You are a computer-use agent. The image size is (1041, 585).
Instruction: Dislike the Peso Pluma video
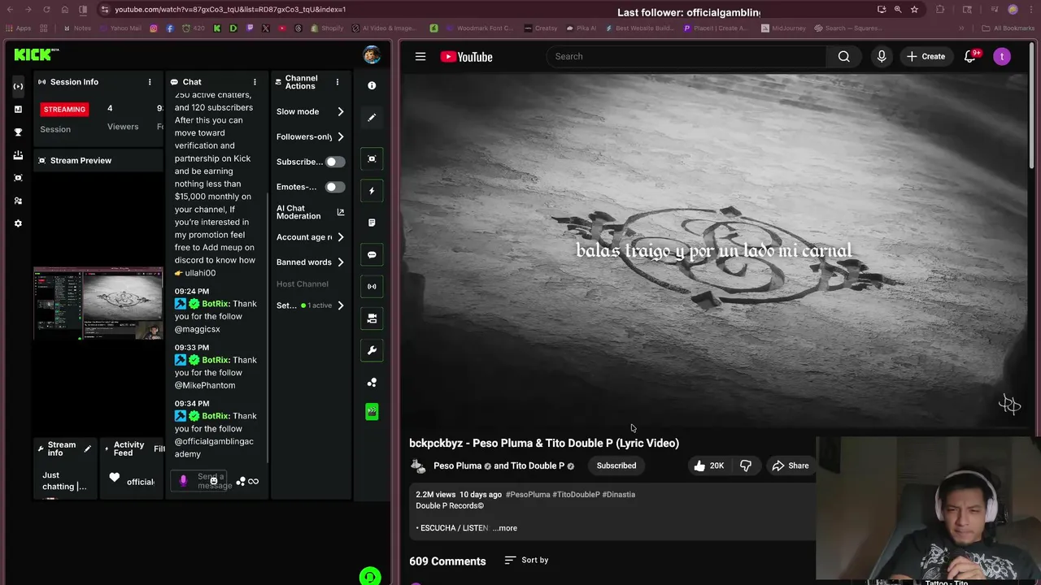click(746, 466)
